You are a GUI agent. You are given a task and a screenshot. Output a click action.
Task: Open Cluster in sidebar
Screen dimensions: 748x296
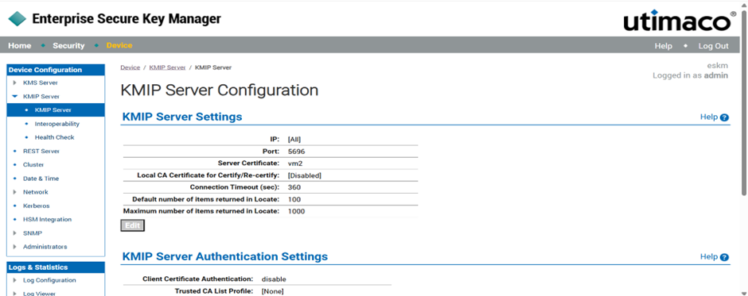coord(33,164)
